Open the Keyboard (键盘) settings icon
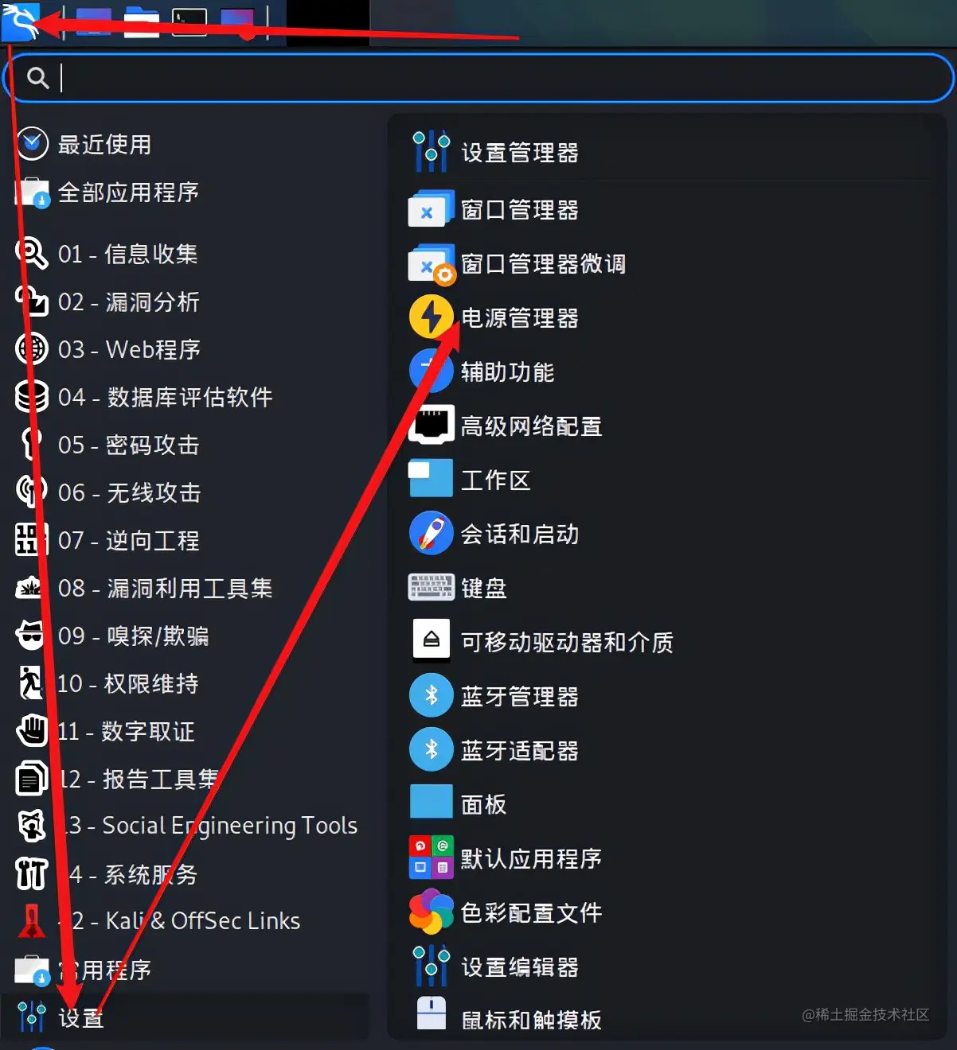Screen dimensions: 957x1050 tap(431, 587)
